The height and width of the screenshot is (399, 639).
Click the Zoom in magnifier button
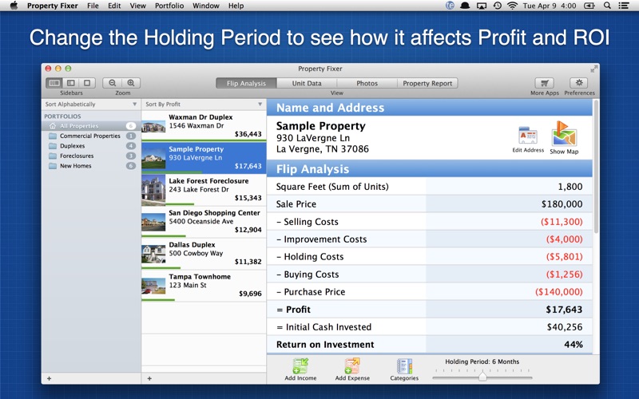(x=131, y=83)
